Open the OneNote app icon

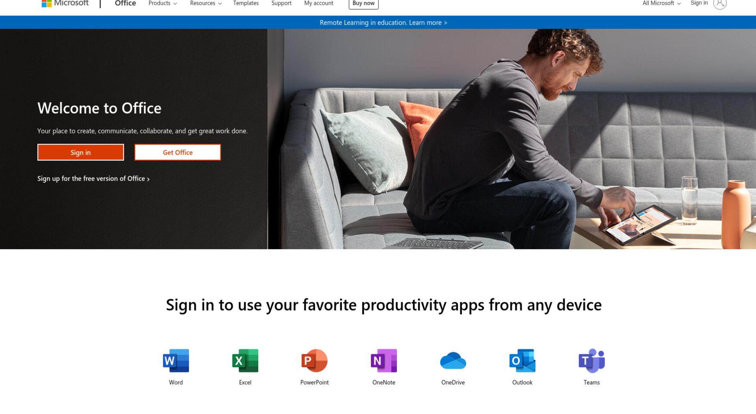[384, 360]
